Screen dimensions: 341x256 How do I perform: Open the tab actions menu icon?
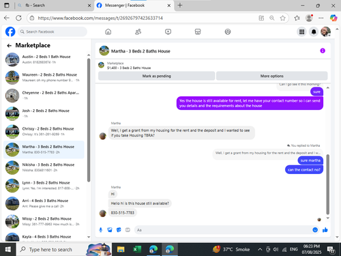point(7,5)
